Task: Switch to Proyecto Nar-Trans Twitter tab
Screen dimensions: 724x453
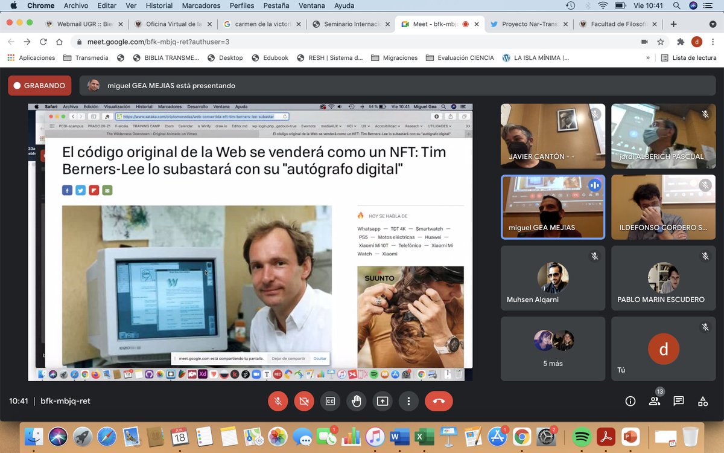Action: tap(529, 24)
